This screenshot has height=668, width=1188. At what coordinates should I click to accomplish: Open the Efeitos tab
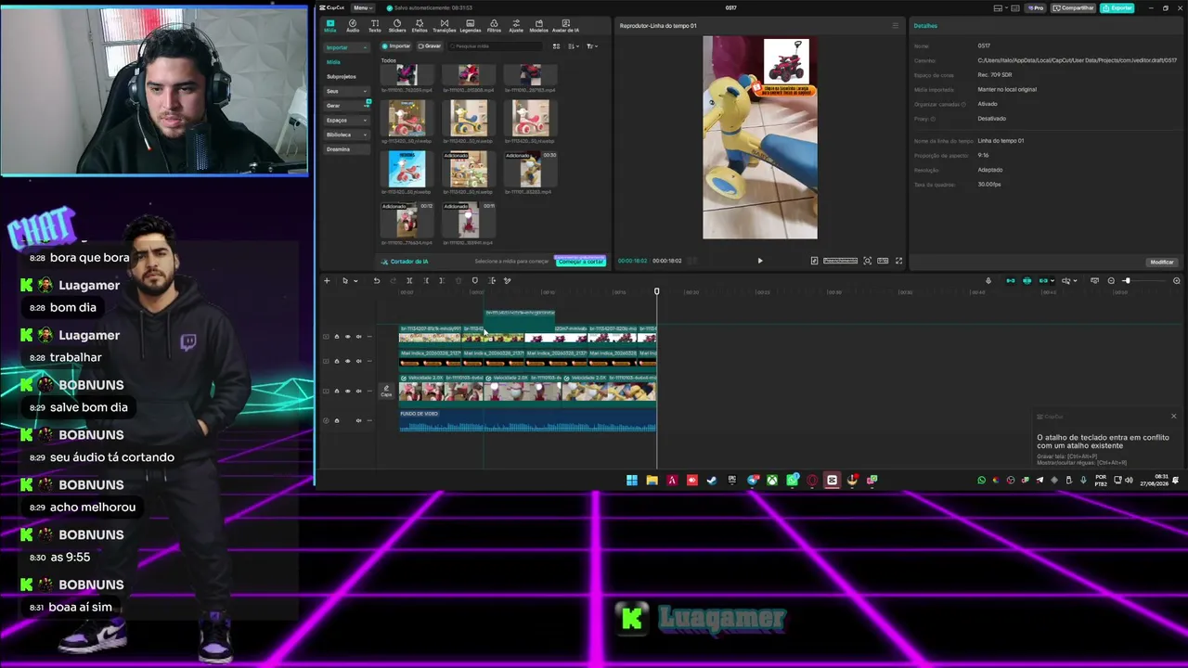pos(420,26)
